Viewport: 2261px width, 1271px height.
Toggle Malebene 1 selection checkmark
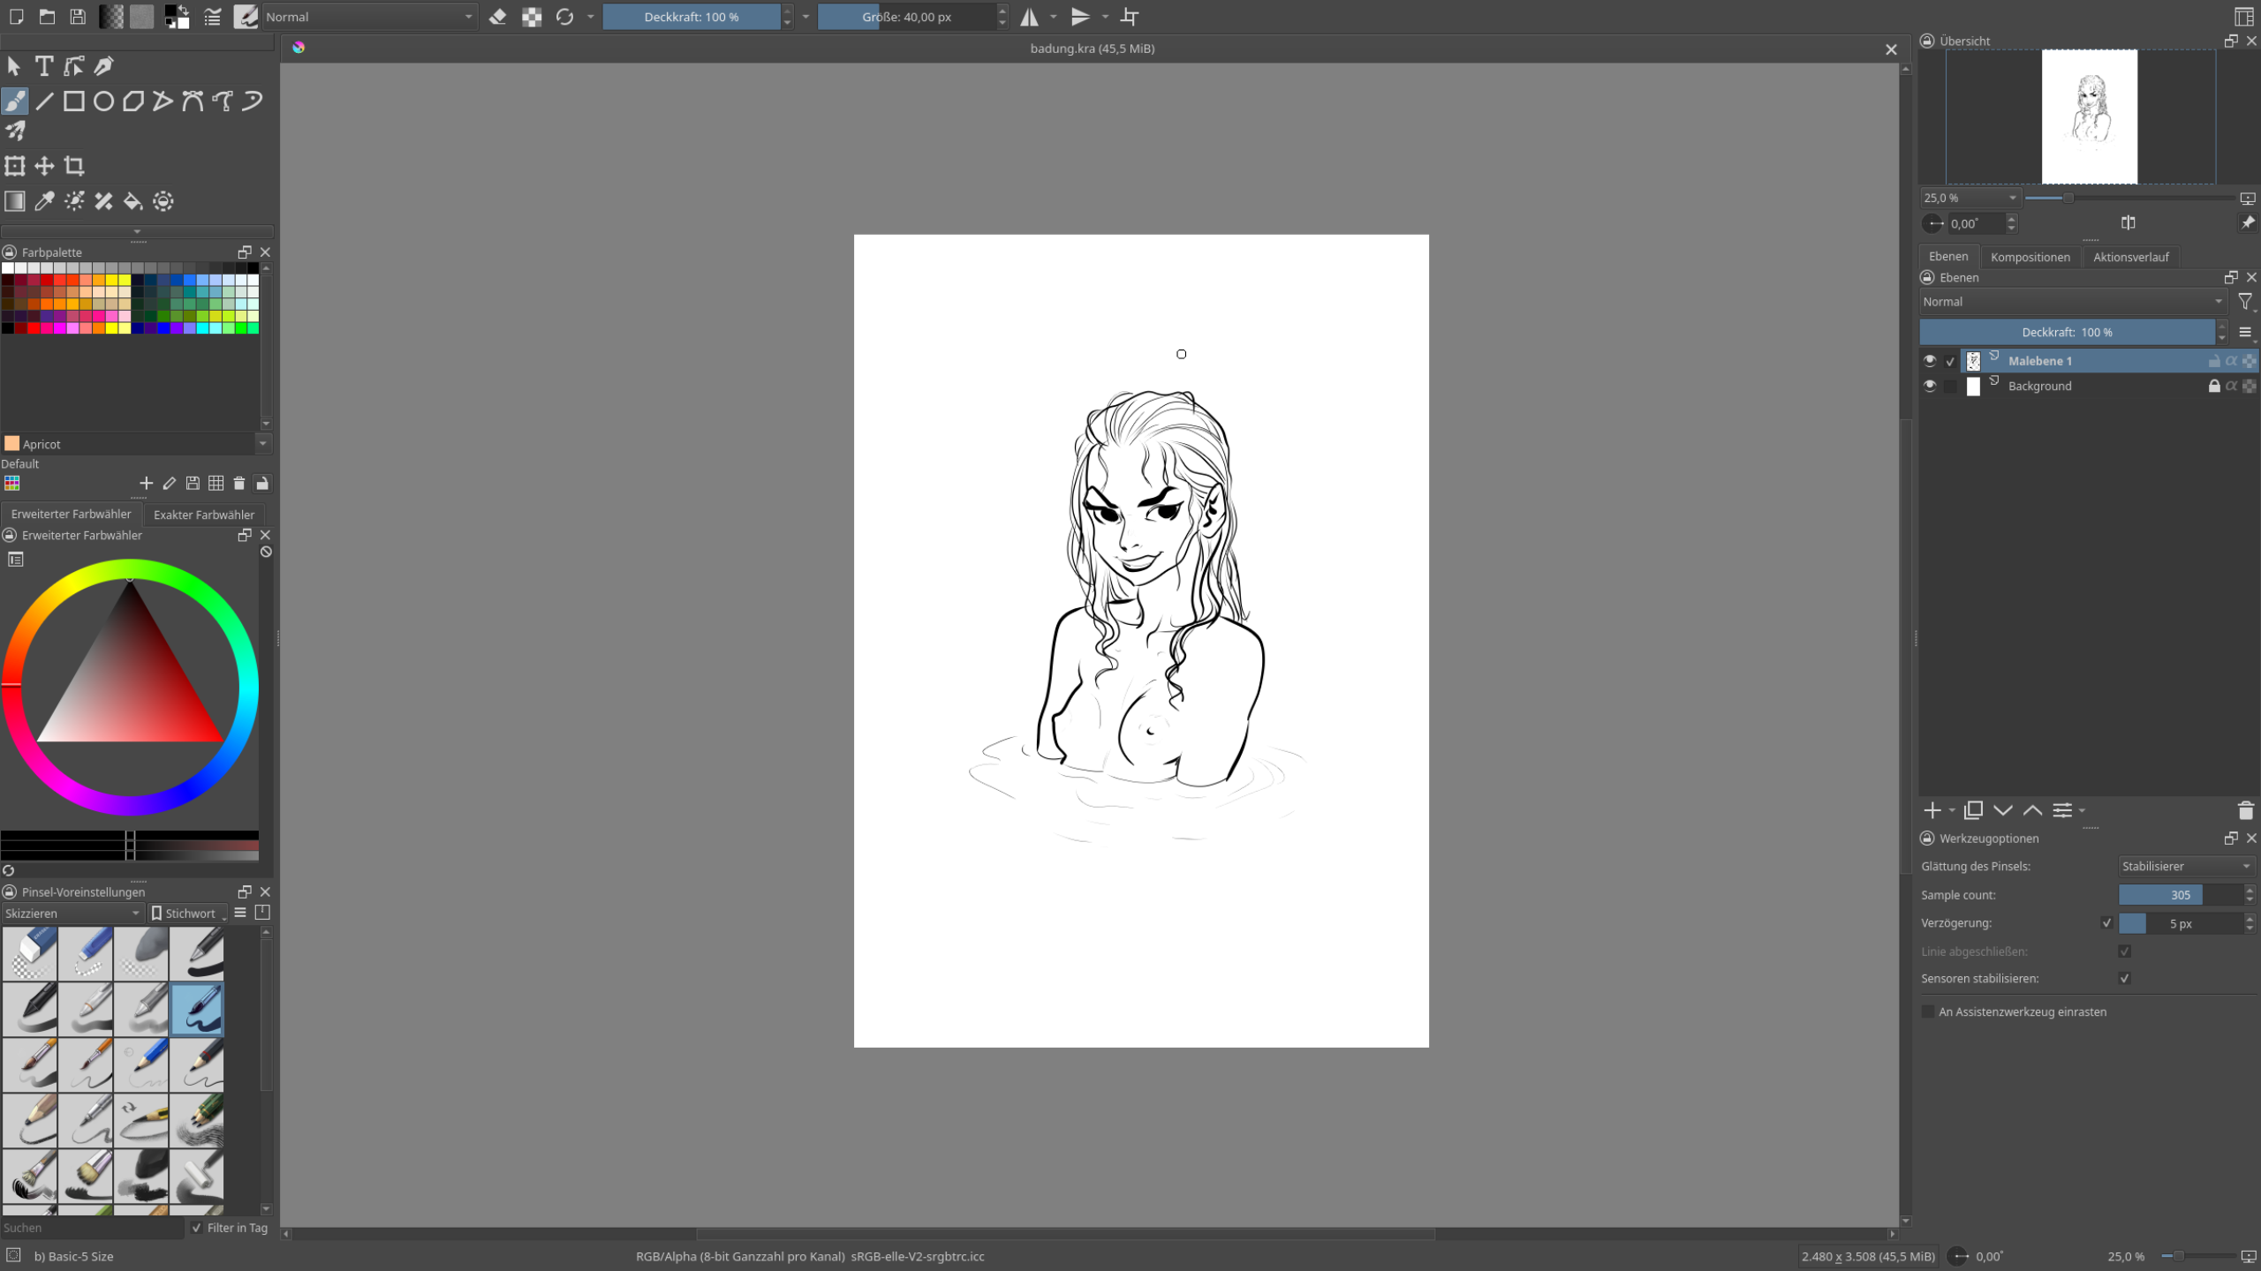(1951, 361)
